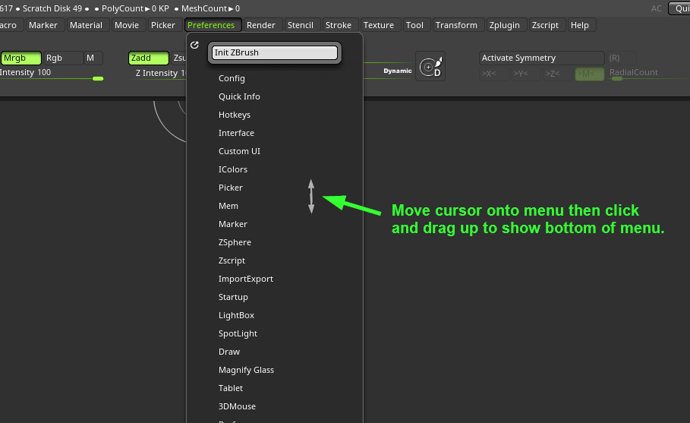Screen dimensions: 690x423
Task: Expand the LightBox section
Action: (236, 315)
